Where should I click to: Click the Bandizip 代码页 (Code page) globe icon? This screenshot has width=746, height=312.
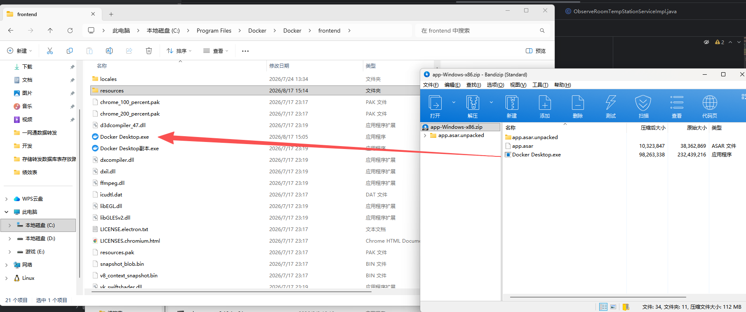pyautogui.click(x=710, y=103)
